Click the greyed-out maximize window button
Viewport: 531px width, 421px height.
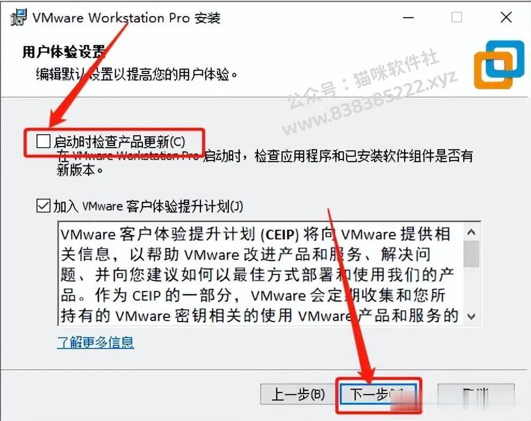click(x=456, y=17)
